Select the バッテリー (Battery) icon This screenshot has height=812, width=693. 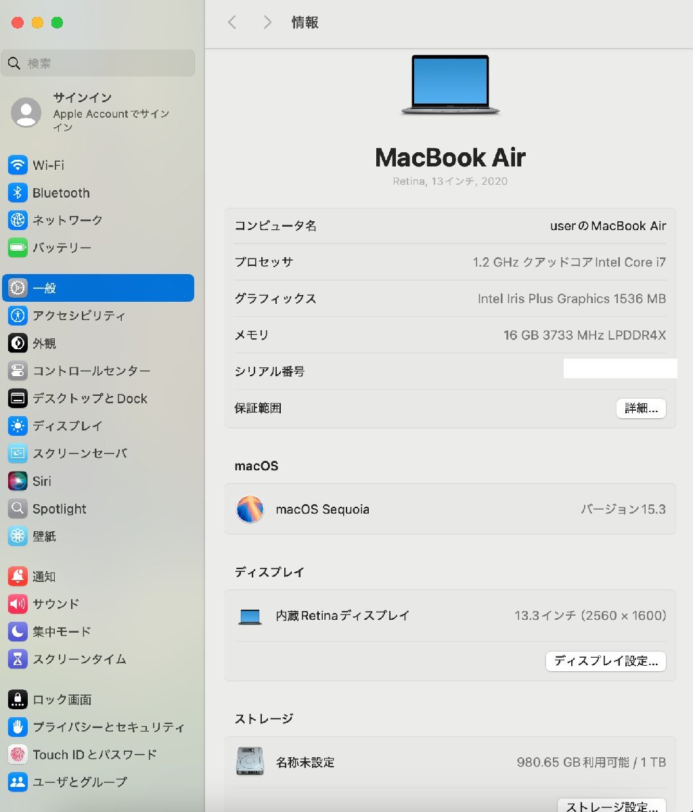click(x=18, y=248)
